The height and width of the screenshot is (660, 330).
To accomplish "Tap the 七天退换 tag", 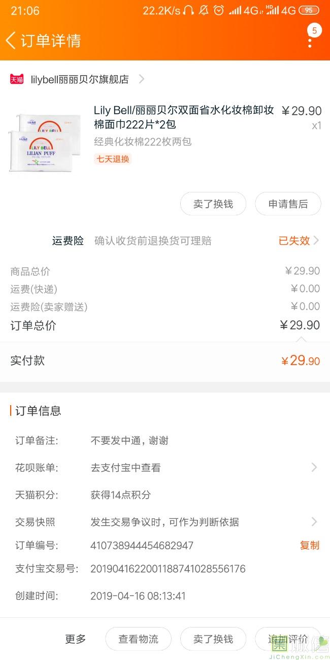I will click(x=113, y=159).
